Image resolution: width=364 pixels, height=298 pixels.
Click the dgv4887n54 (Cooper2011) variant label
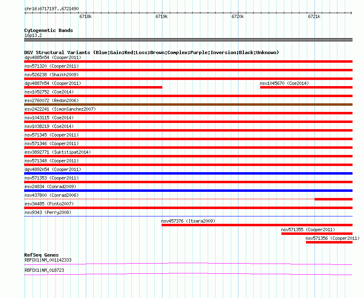click(x=53, y=83)
